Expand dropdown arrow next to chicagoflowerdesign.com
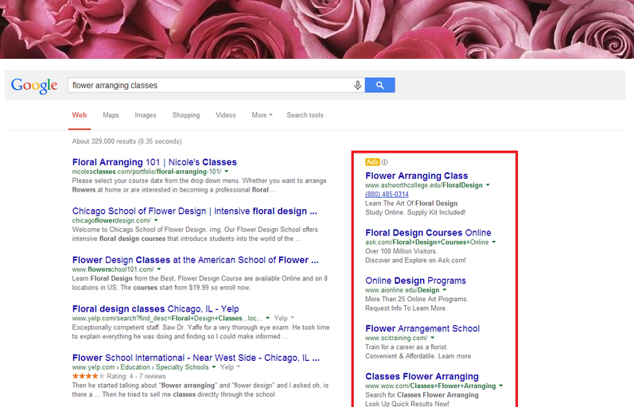The height and width of the screenshot is (407, 634). coord(156,220)
